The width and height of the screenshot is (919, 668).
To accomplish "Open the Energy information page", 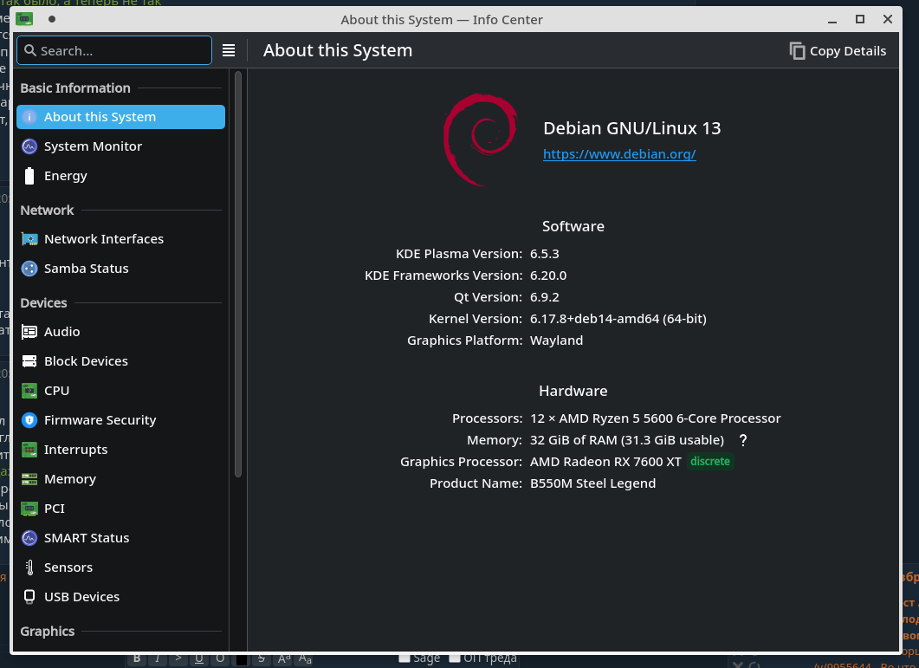I will pyautogui.click(x=120, y=175).
